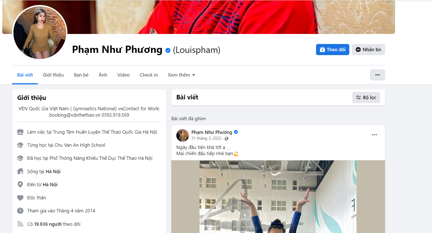This screenshot has height=233, width=432.
Task: Open the Ảnh tab
Action: click(x=103, y=75)
